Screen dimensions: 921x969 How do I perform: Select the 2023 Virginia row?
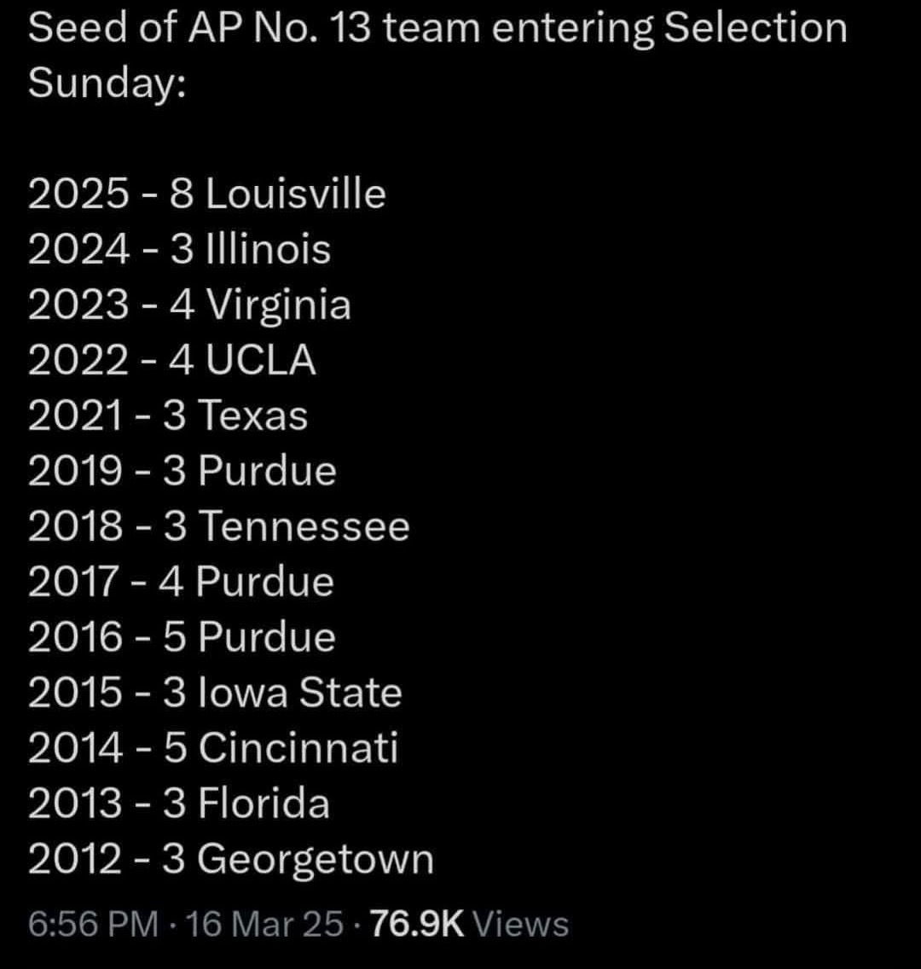pos(188,305)
